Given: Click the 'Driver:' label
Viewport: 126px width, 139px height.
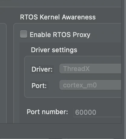Looking at the screenshot, I should pos(42,69).
